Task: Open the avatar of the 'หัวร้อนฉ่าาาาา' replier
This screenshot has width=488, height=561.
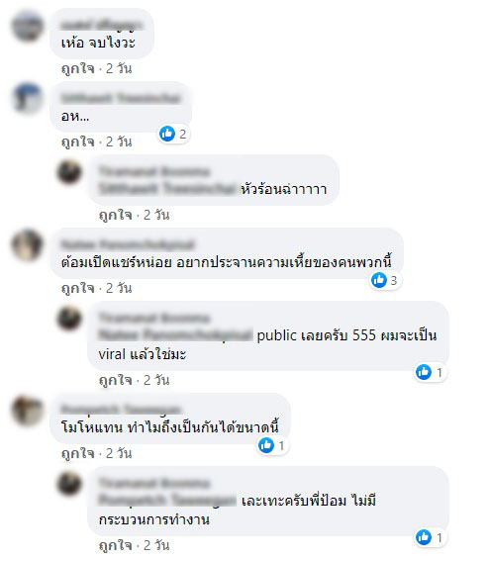Action: tap(69, 172)
